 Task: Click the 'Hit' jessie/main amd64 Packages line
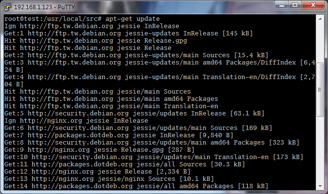coord(111,99)
